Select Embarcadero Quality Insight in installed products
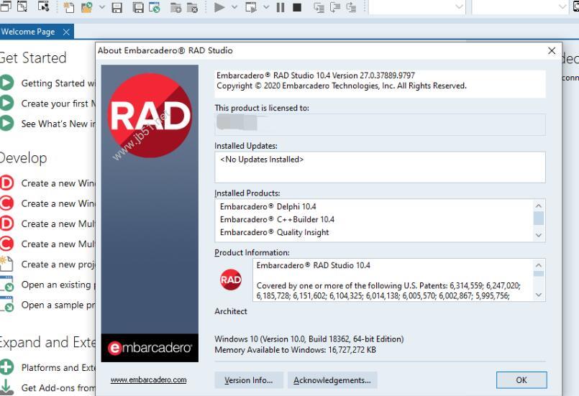 tap(274, 233)
